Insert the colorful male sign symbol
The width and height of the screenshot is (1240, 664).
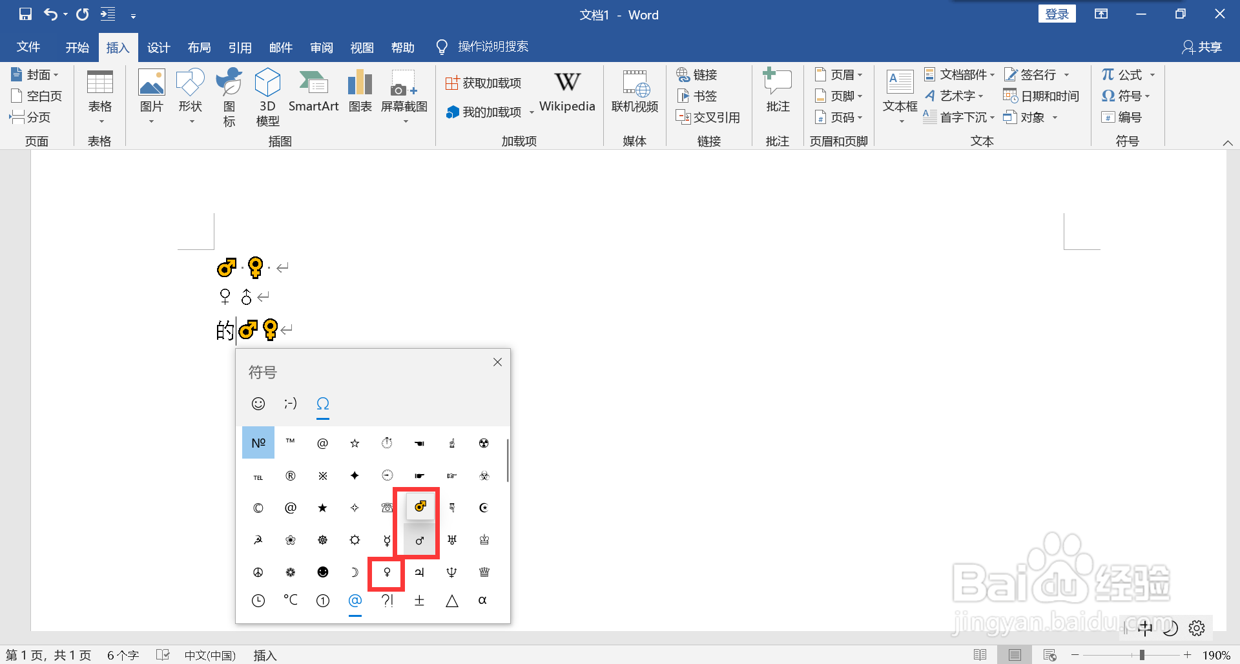420,507
